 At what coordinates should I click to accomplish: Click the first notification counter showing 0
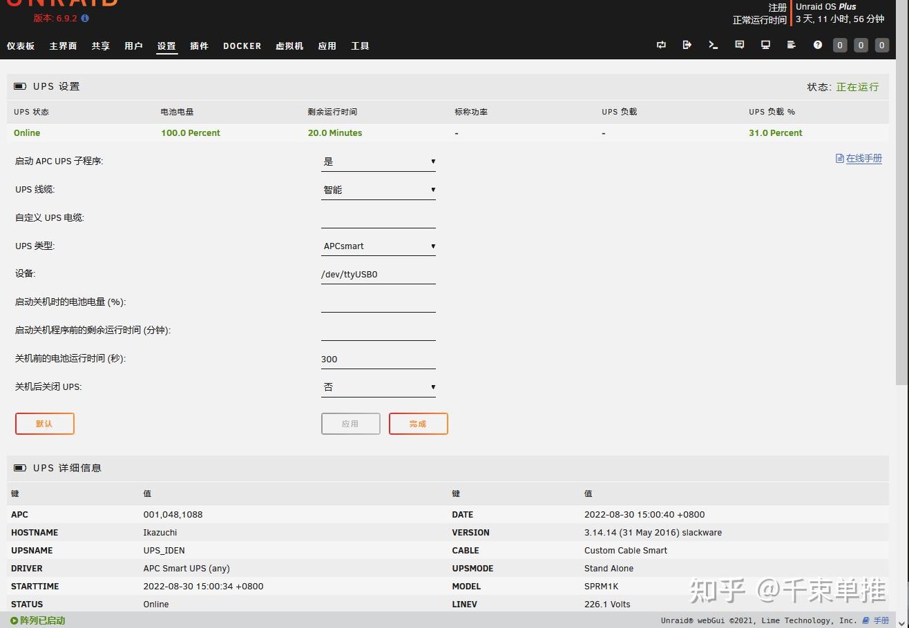click(x=840, y=45)
